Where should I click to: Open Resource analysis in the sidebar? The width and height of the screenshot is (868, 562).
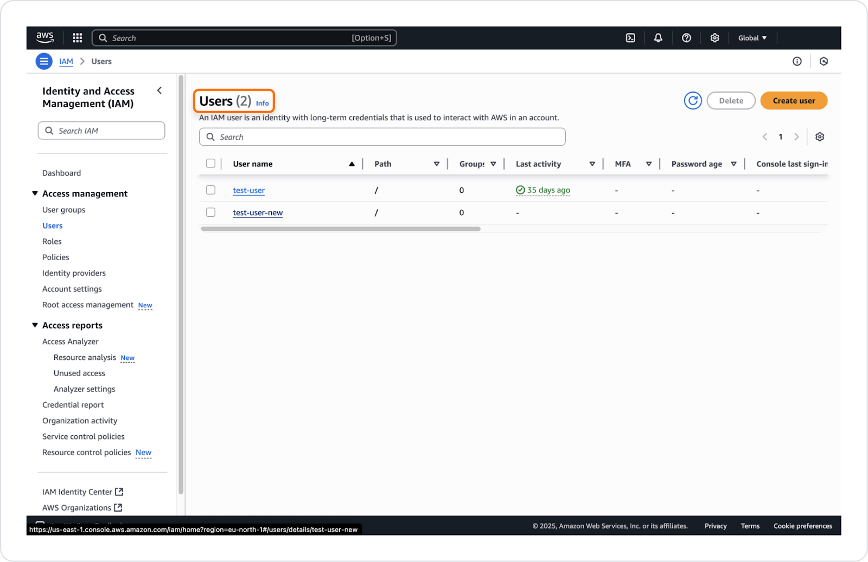(x=85, y=357)
